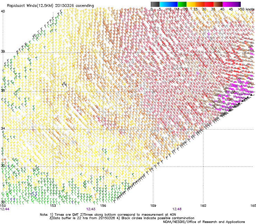Click the latitude label 34
256x224 pixels.
click(3, 128)
